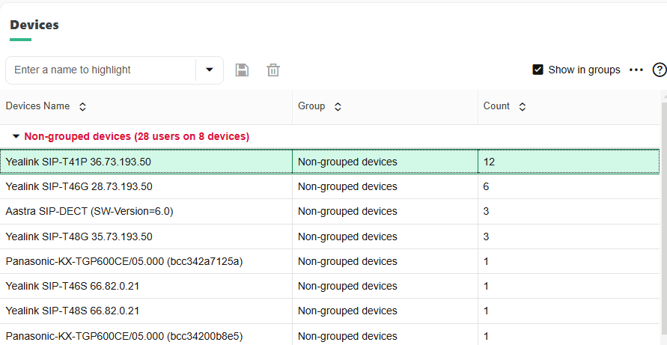Screen dimensions: 667x345
Task: Click the Enter a name to highlight field
Action: point(100,70)
